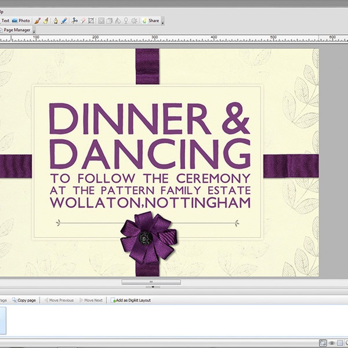Toggle the grid display icon in status bar
Screen dimensions: 348x348
340,343
